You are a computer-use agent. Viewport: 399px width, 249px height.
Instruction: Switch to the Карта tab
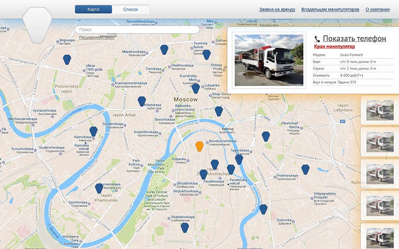[x=93, y=9]
